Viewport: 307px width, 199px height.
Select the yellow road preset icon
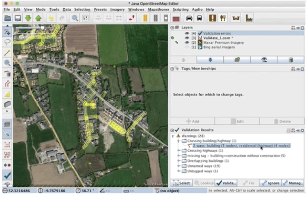pyautogui.click(x=145, y=18)
